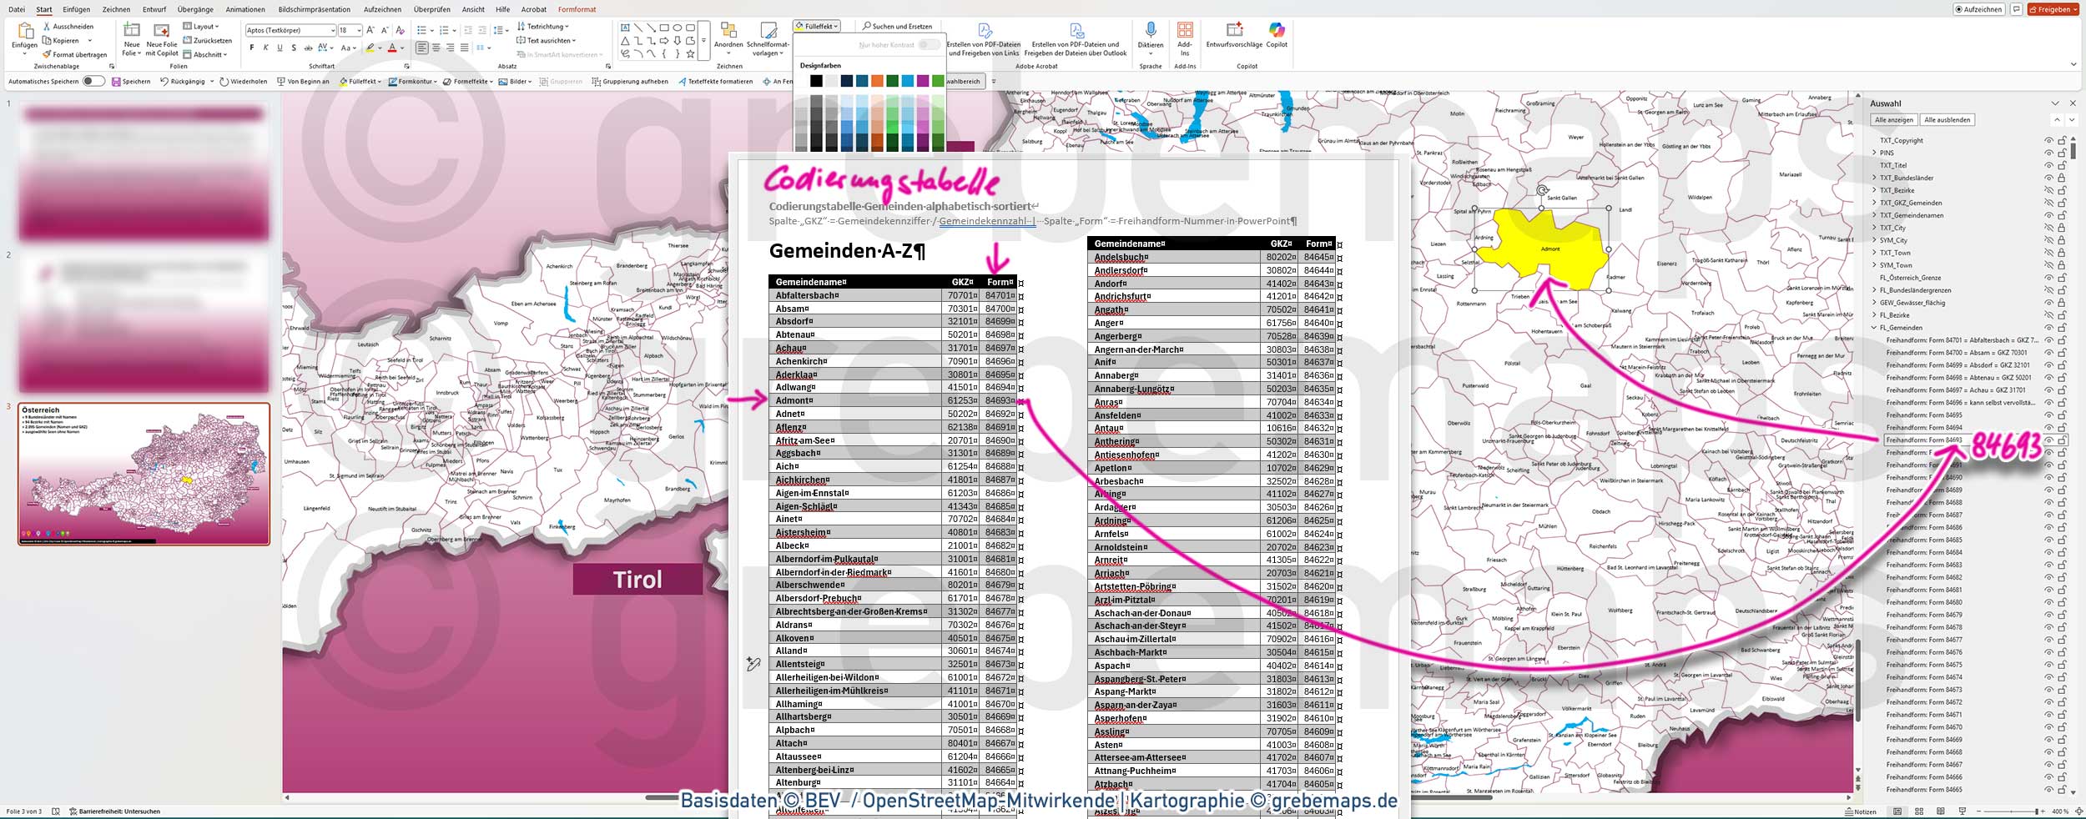Open Copilot from the ribbon
Image resolution: width=2086 pixels, height=819 pixels.
pos(1277,31)
